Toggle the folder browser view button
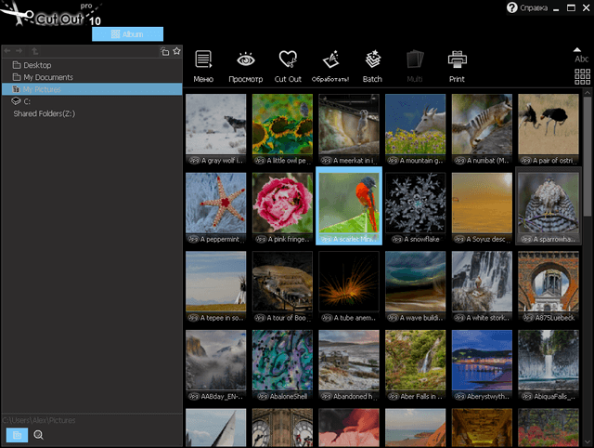The width and height of the screenshot is (594, 448). (x=17, y=434)
